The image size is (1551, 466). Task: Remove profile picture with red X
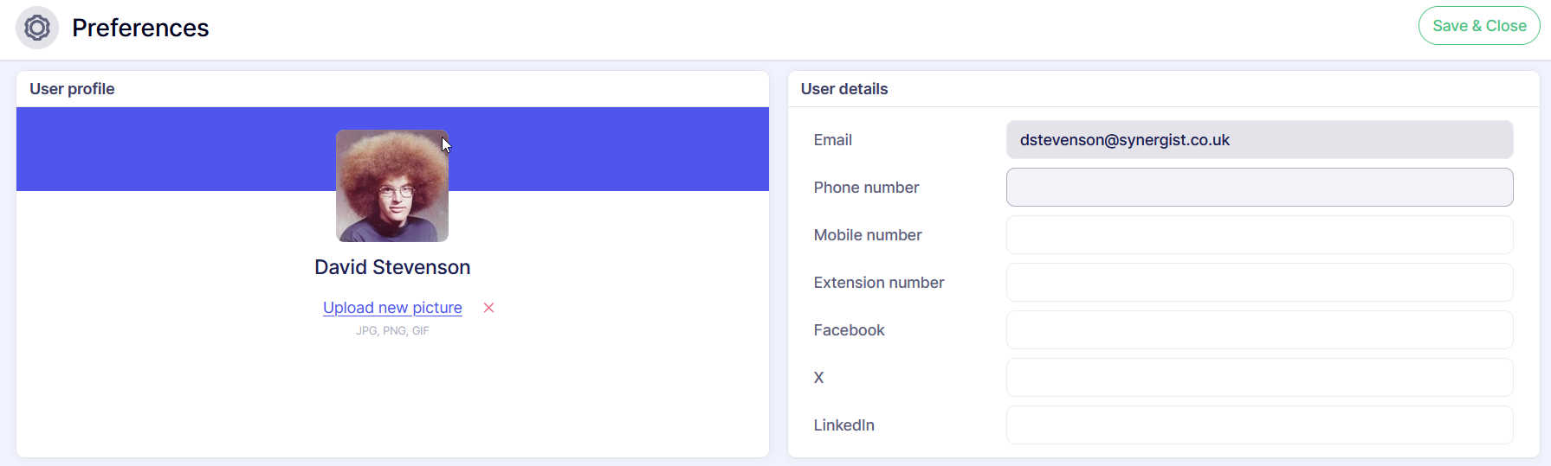pos(488,308)
